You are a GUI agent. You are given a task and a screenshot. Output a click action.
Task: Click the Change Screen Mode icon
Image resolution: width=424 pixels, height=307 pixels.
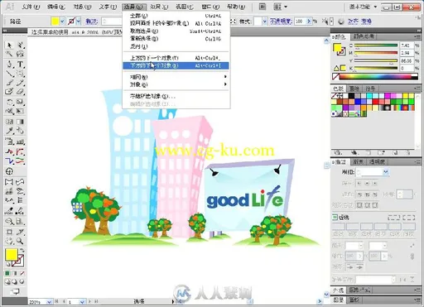point(16,291)
